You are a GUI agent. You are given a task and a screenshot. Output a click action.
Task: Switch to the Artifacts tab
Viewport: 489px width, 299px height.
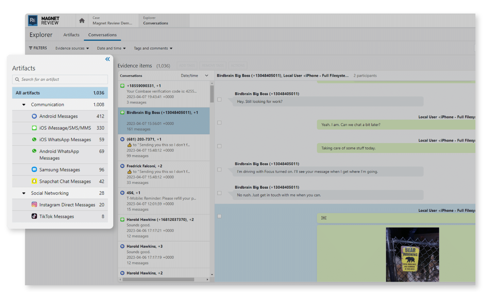tap(71, 35)
